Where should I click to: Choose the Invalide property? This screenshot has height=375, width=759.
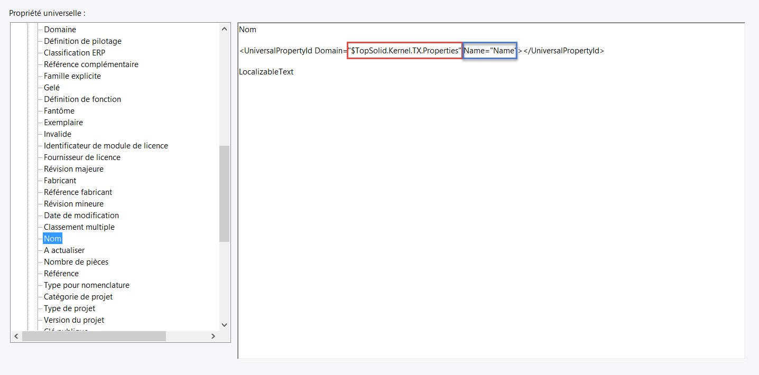pos(58,134)
